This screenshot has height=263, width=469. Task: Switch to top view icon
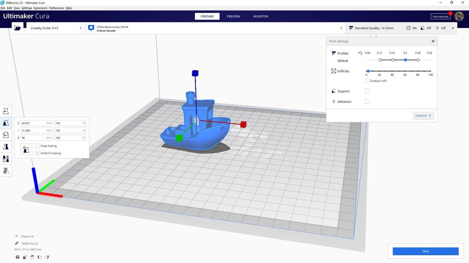[x=32, y=257]
